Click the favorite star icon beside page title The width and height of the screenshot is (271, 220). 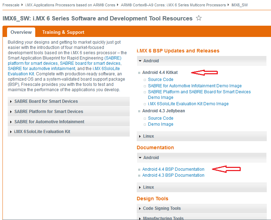pos(199,18)
